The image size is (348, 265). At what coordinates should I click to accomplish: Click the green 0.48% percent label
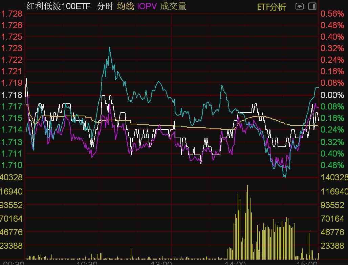tap(332, 165)
